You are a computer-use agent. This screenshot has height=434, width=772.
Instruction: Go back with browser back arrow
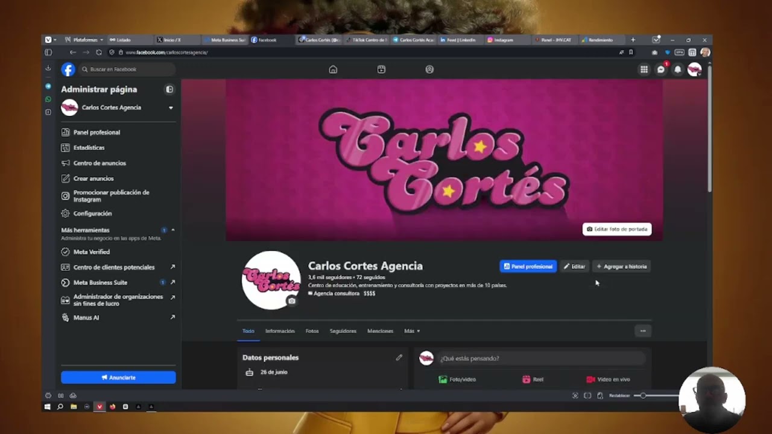coord(73,52)
